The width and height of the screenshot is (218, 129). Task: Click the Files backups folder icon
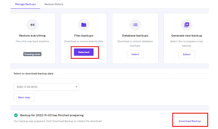click(x=84, y=25)
